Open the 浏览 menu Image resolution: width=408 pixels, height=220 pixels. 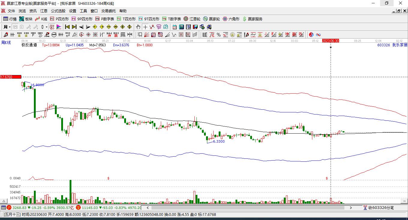pos(22,11)
